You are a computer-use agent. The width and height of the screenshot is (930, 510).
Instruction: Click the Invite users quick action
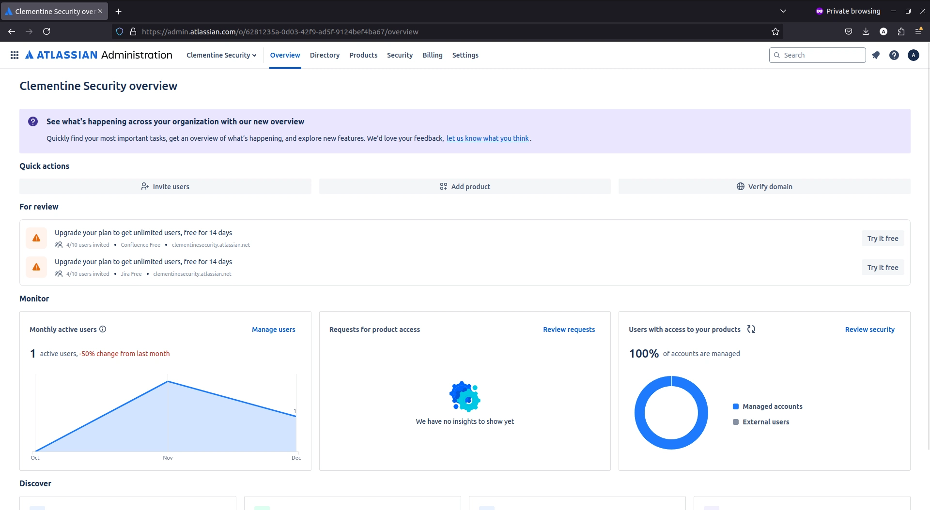click(x=165, y=186)
